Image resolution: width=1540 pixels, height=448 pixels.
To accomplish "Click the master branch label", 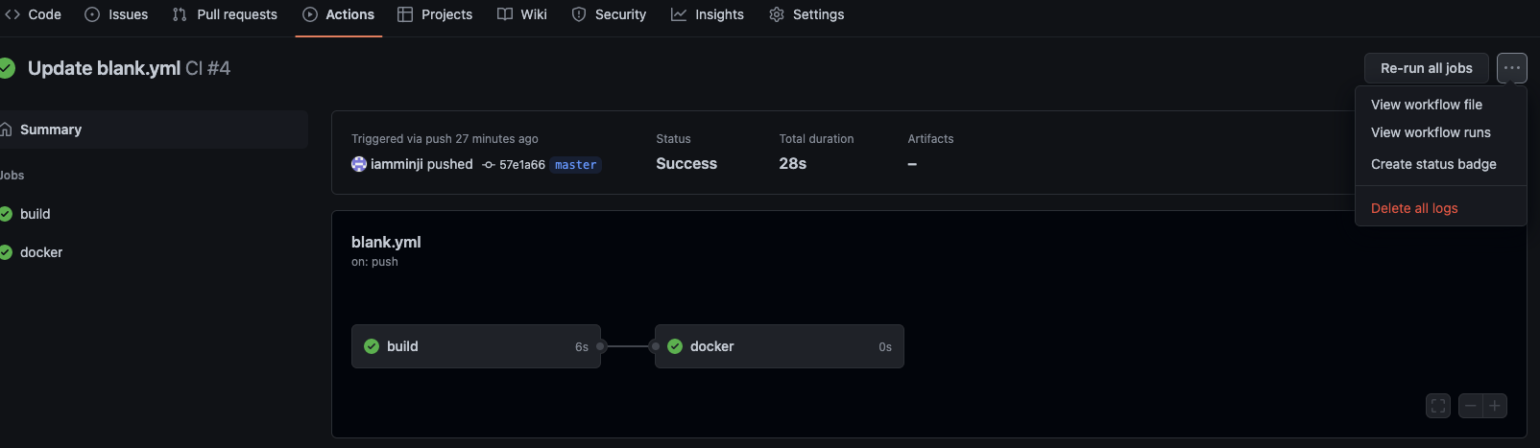I will click(x=576, y=165).
